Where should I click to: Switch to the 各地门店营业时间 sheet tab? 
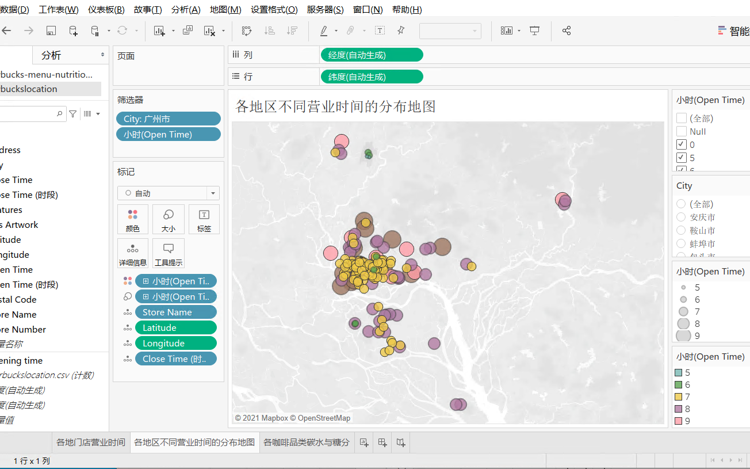coord(90,442)
